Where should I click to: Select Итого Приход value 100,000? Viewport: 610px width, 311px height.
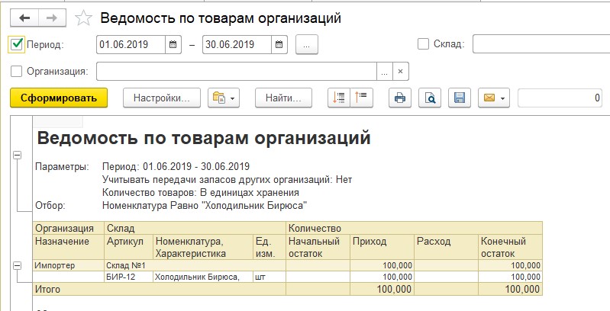point(382,289)
